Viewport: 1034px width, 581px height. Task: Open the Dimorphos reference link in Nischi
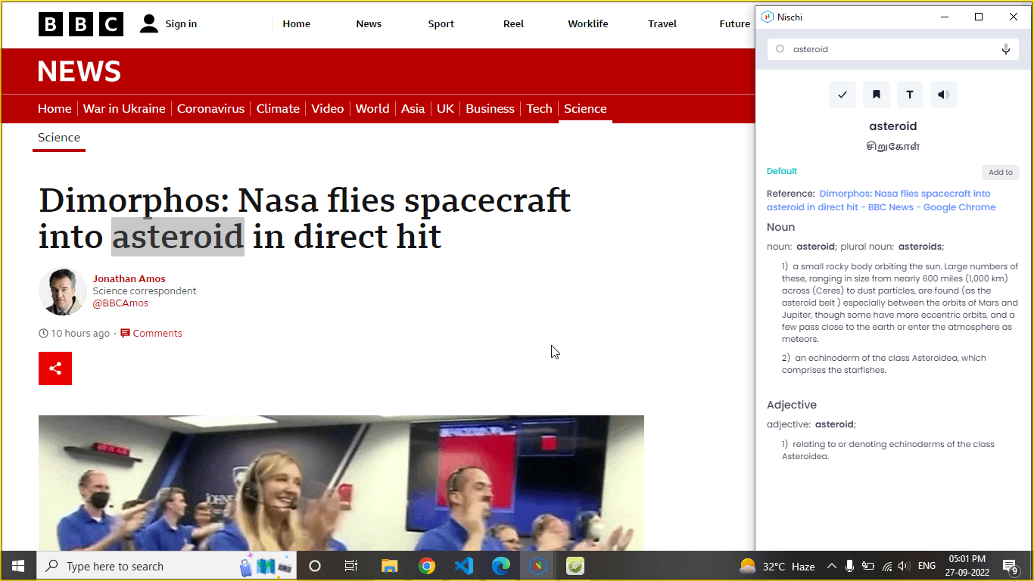(881, 200)
